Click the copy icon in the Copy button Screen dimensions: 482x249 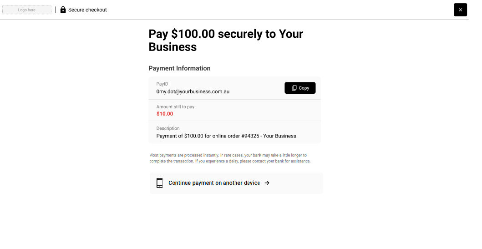(294, 88)
